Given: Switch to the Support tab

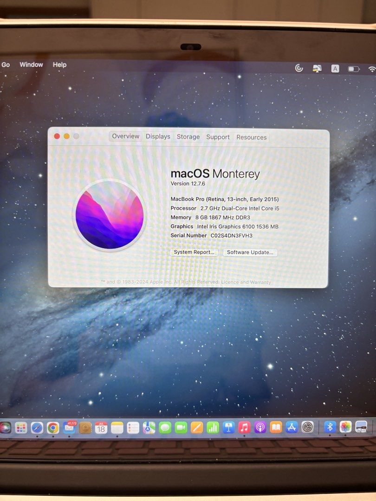Looking at the screenshot, I should pos(218,137).
